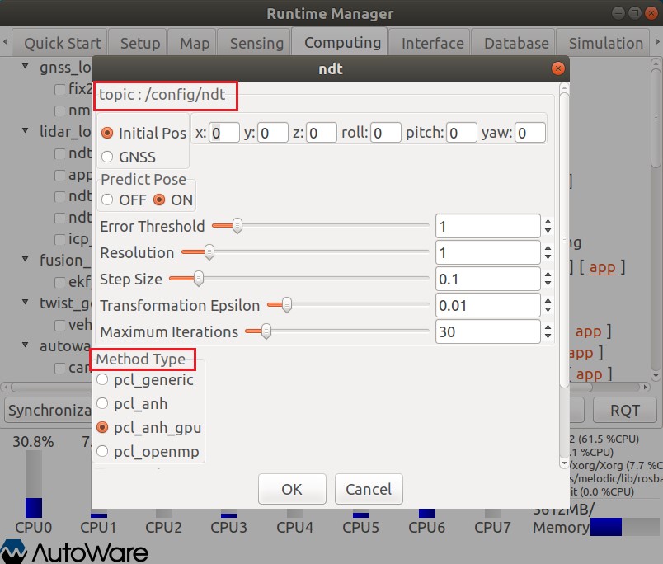
Task: Choose pcl_openmp method type
Action: (102, 451)
